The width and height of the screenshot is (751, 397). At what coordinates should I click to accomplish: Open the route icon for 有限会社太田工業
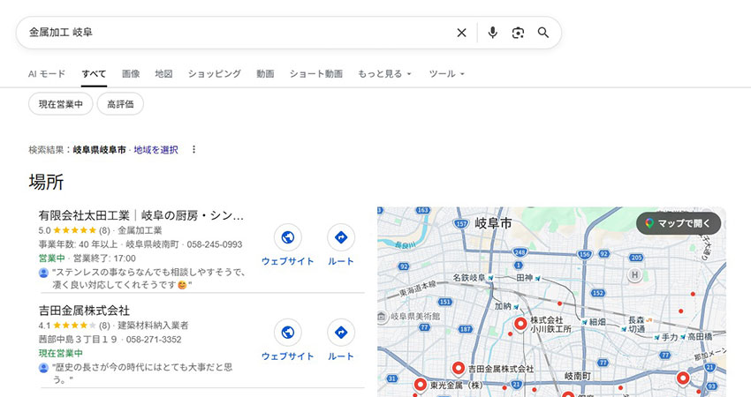point(341,237)
